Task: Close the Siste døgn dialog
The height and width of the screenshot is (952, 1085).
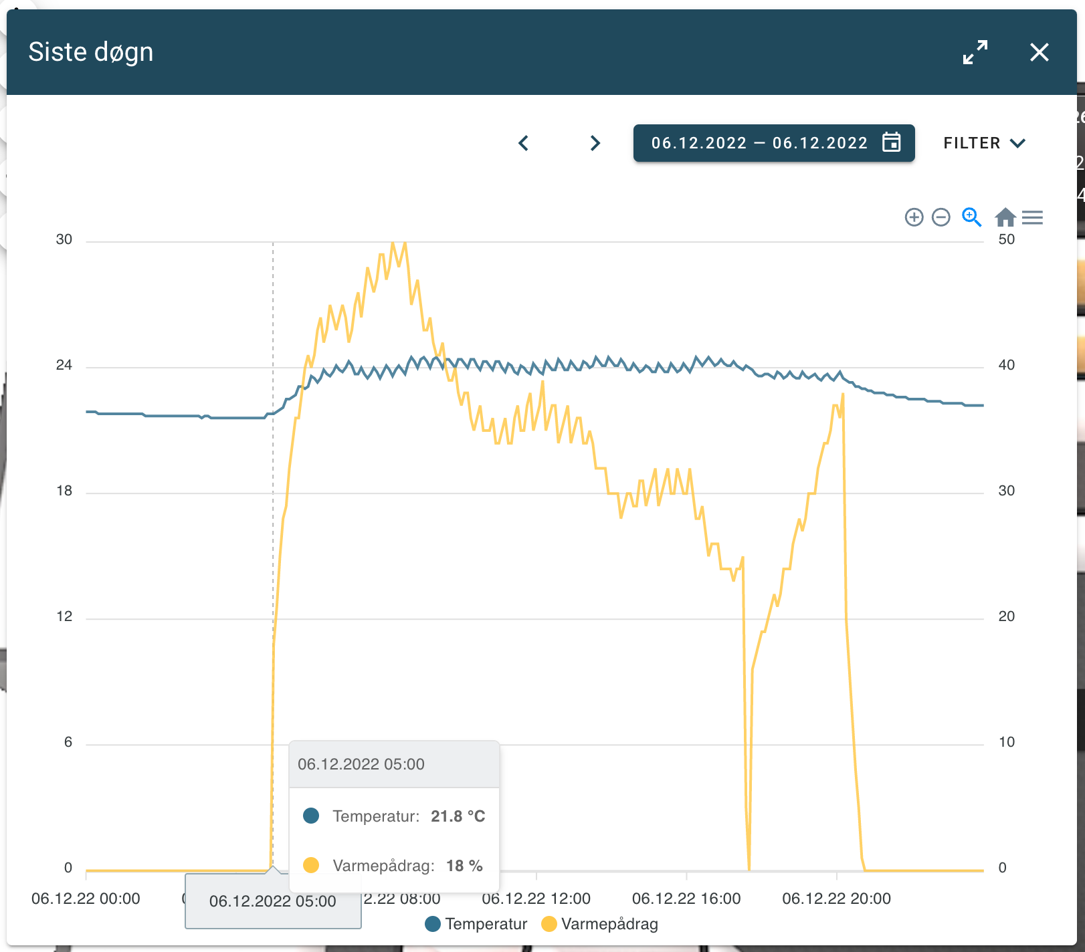Action: click(x=1040, y=52)
